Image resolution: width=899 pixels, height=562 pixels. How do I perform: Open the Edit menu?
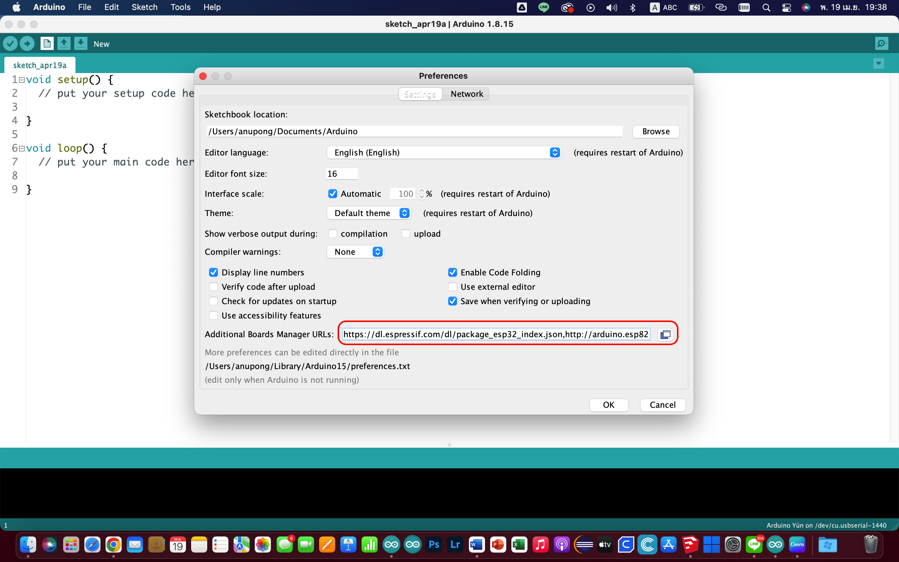[111, 7]
